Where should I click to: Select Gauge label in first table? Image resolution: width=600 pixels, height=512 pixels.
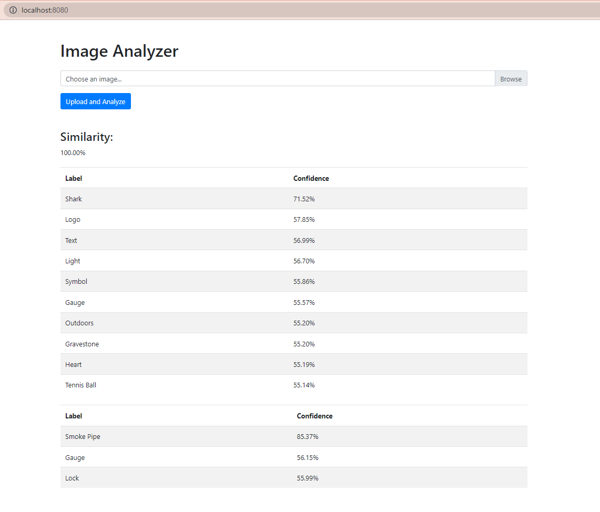[75, 302]
